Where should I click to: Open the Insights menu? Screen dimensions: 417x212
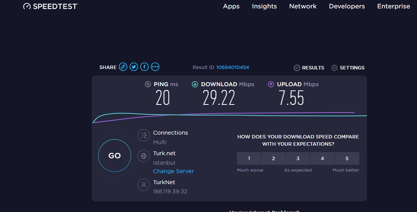(x=264, y=6)
